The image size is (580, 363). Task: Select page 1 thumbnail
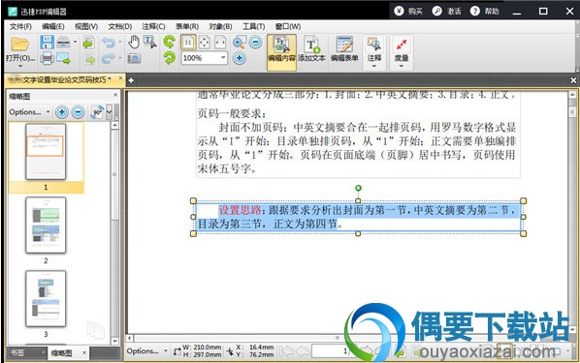tap(46, 151)
